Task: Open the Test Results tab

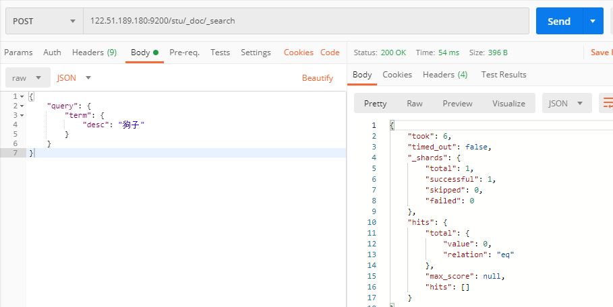Action: tap(504, 75)
